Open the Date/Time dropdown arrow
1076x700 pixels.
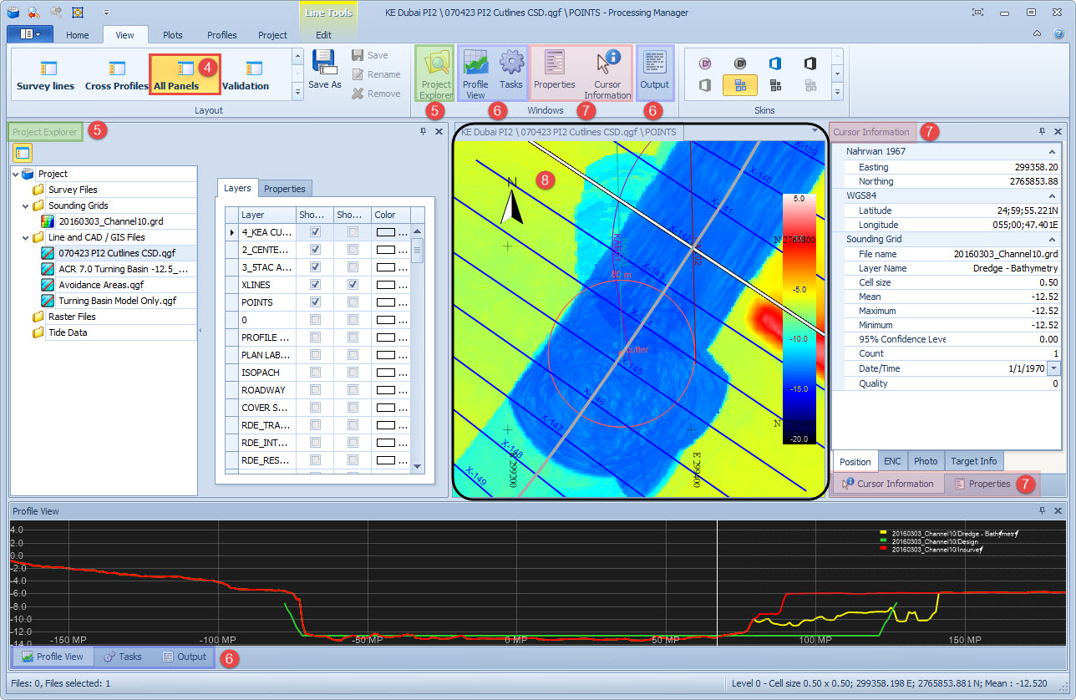1053,368
